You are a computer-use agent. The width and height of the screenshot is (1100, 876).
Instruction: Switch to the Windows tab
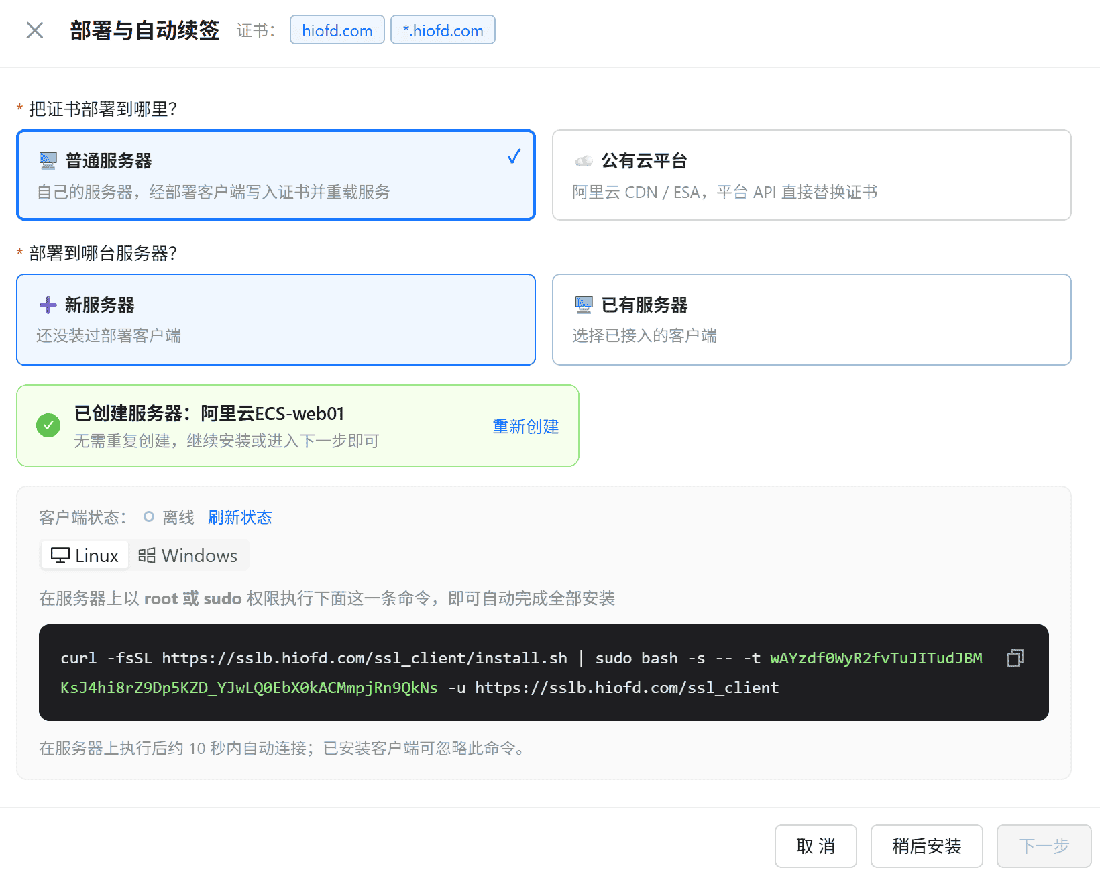[x=188, y=555]
